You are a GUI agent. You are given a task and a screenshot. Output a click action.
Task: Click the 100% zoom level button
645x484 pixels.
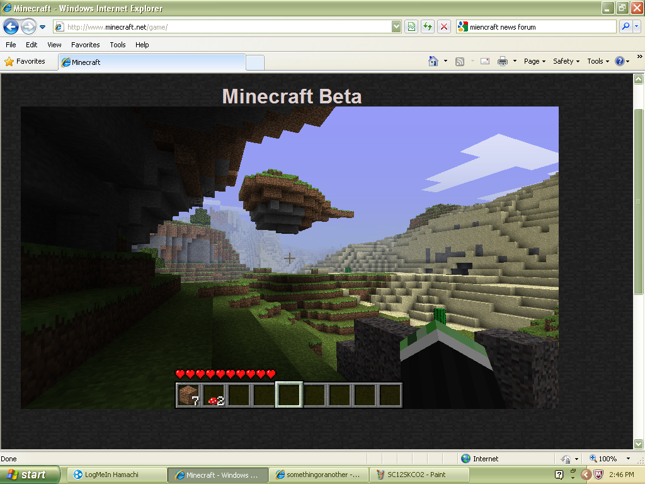(x=603, y=459)
